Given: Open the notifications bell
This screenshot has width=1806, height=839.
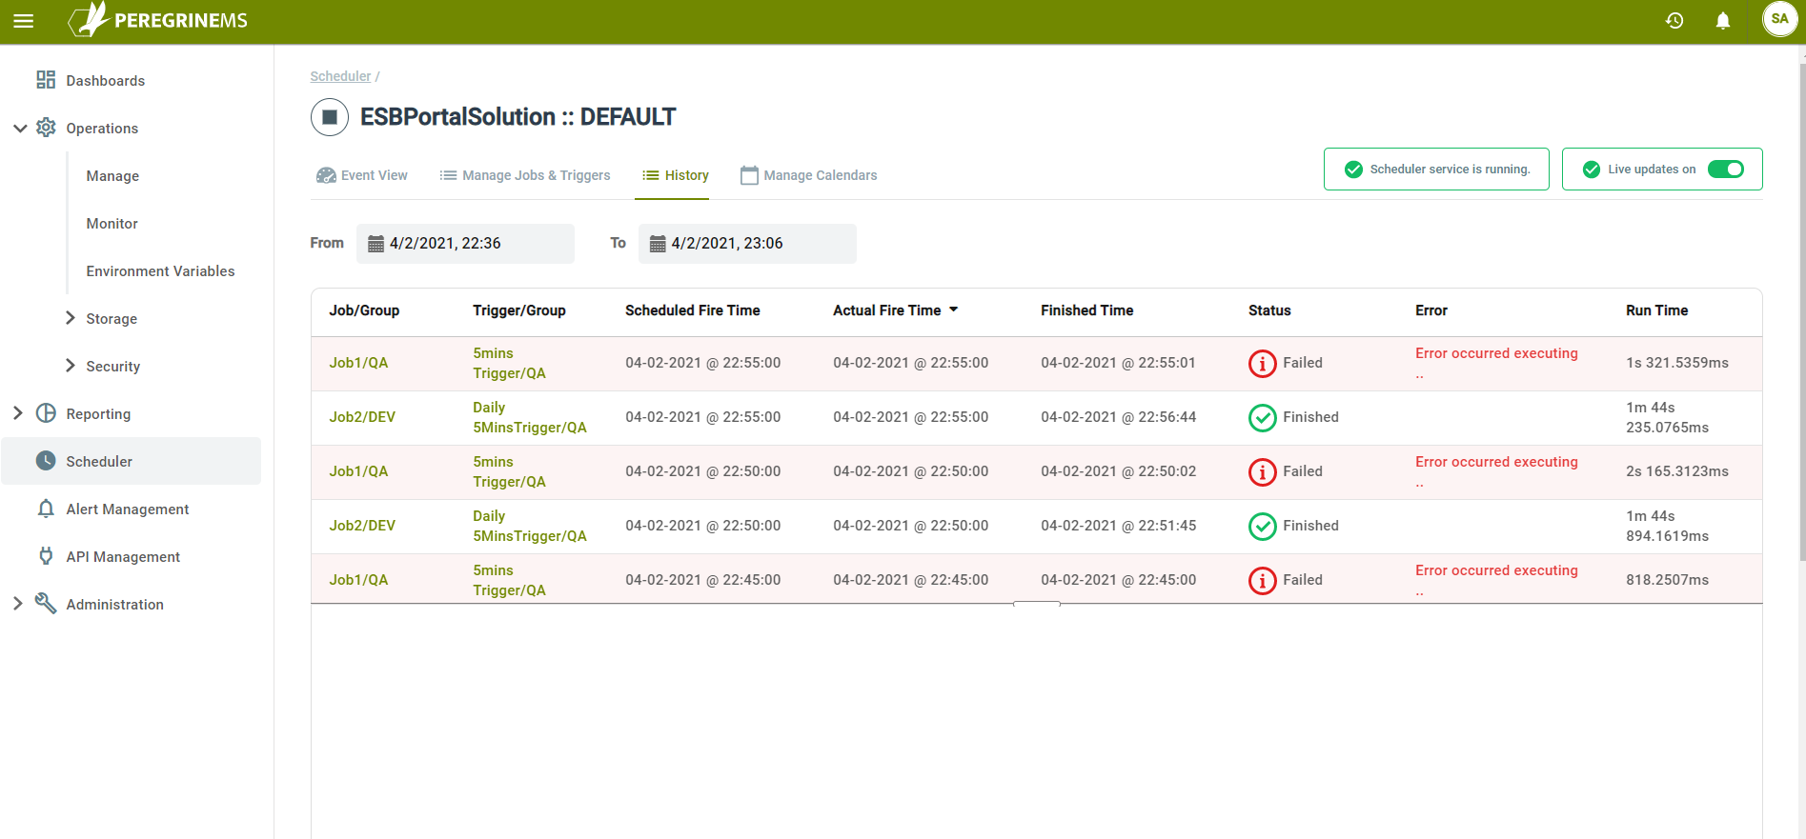Looking at the screenshot, I should (x=1723, y=20).
